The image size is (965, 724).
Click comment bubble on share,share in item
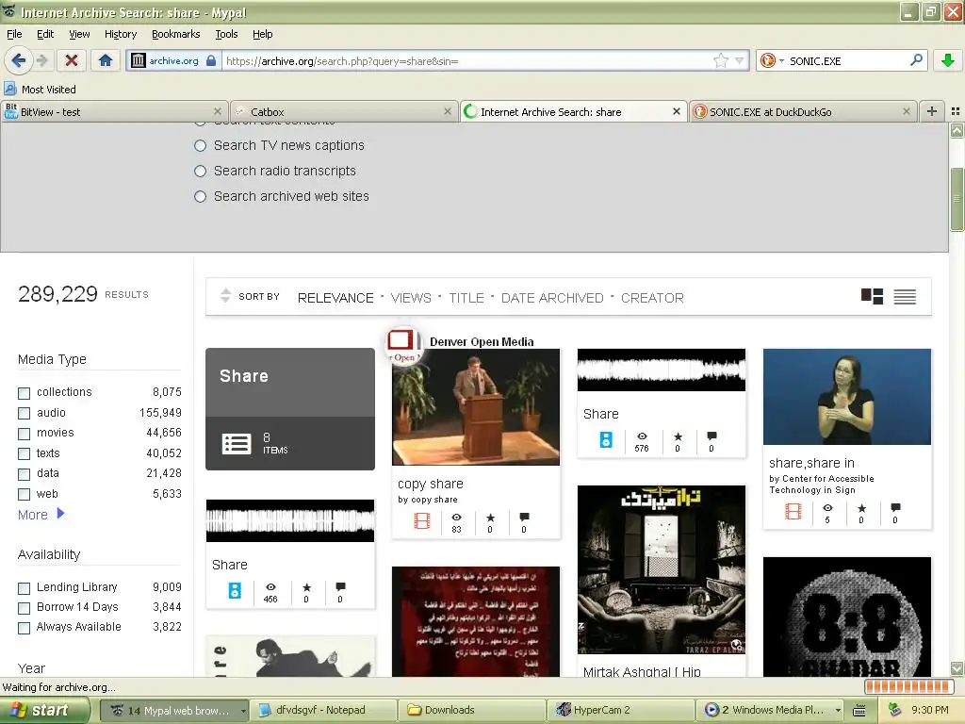(x=895, y=507)
